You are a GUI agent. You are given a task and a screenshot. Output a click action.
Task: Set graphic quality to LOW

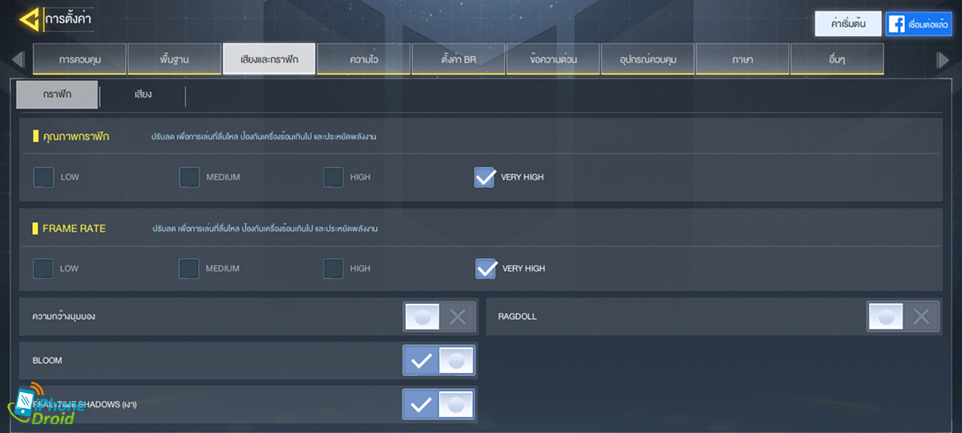[44, 177]
